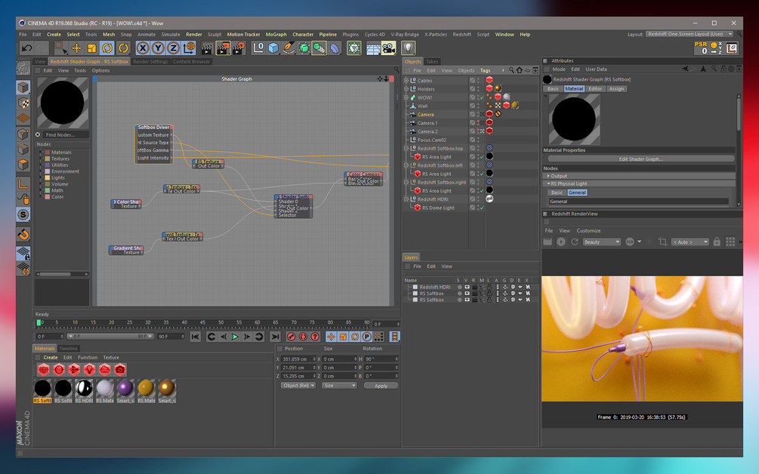Select the Move tool cross icon
The image size is (759, 474).
76,48
